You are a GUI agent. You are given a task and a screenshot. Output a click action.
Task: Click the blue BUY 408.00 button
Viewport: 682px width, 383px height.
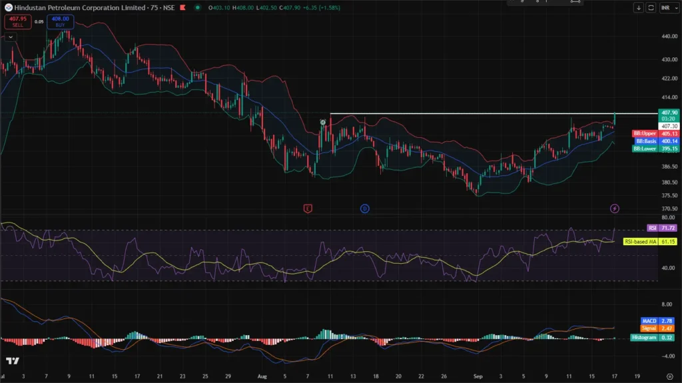(x=60, y=21)
